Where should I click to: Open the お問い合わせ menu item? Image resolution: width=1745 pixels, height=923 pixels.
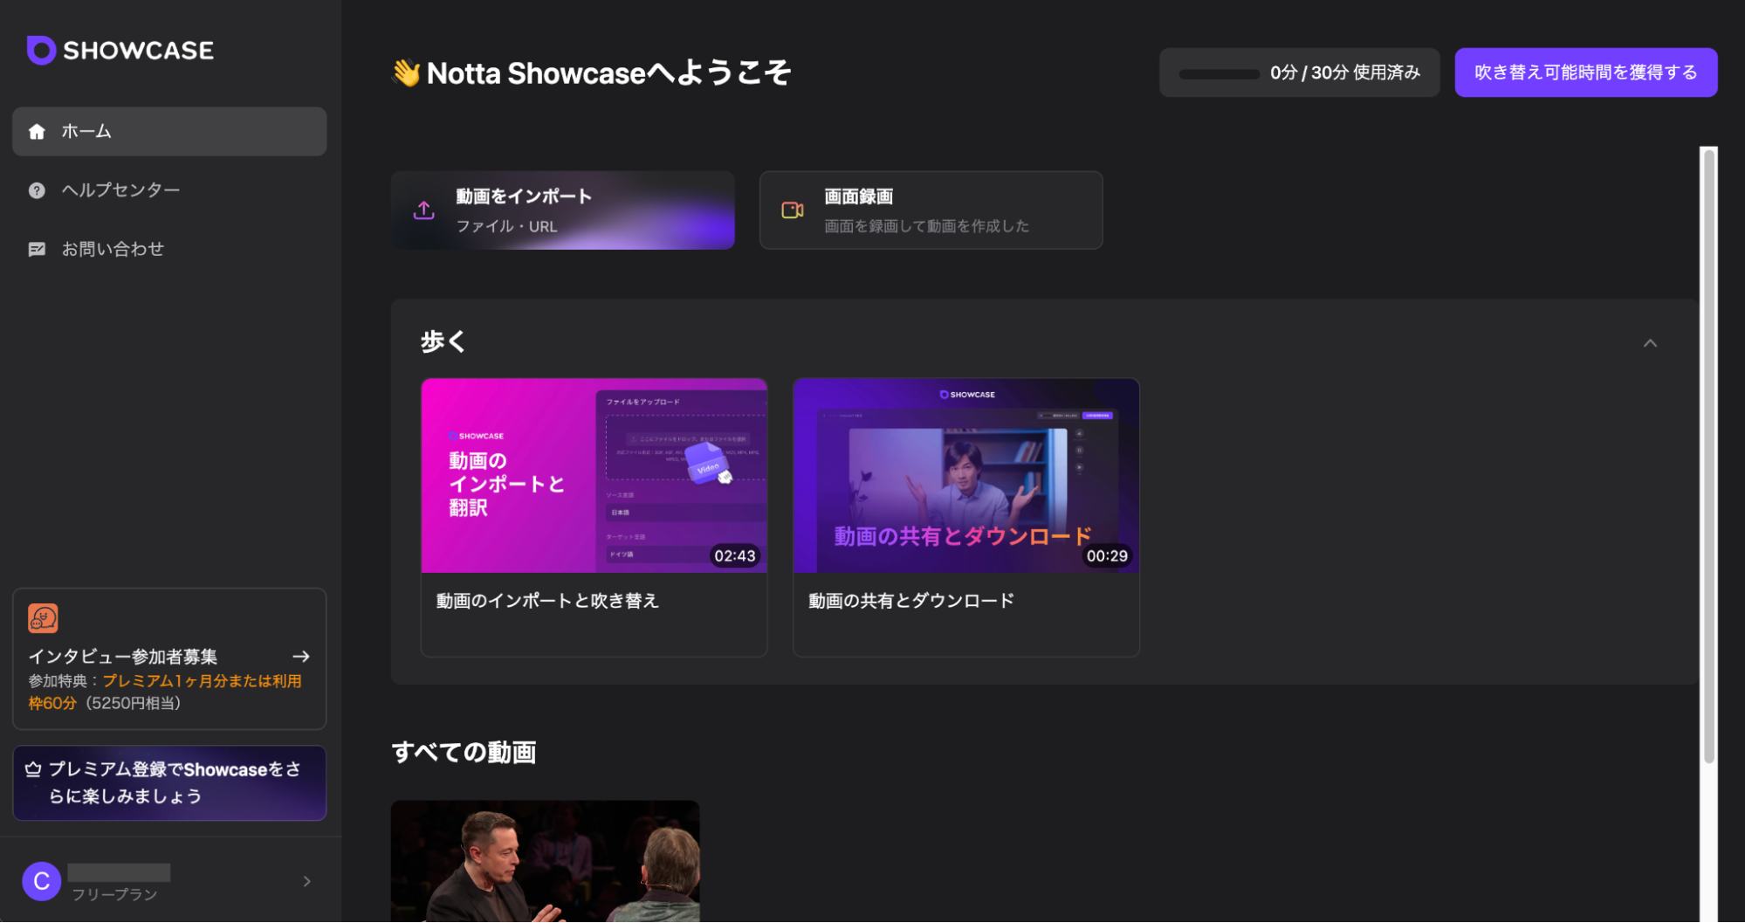click(169, 250)
